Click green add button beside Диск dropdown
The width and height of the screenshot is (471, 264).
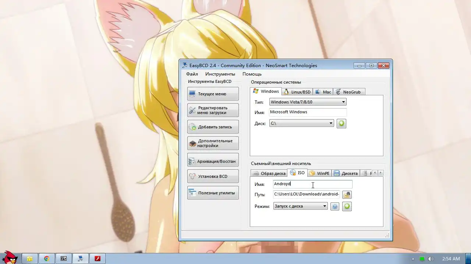(341, 124)
